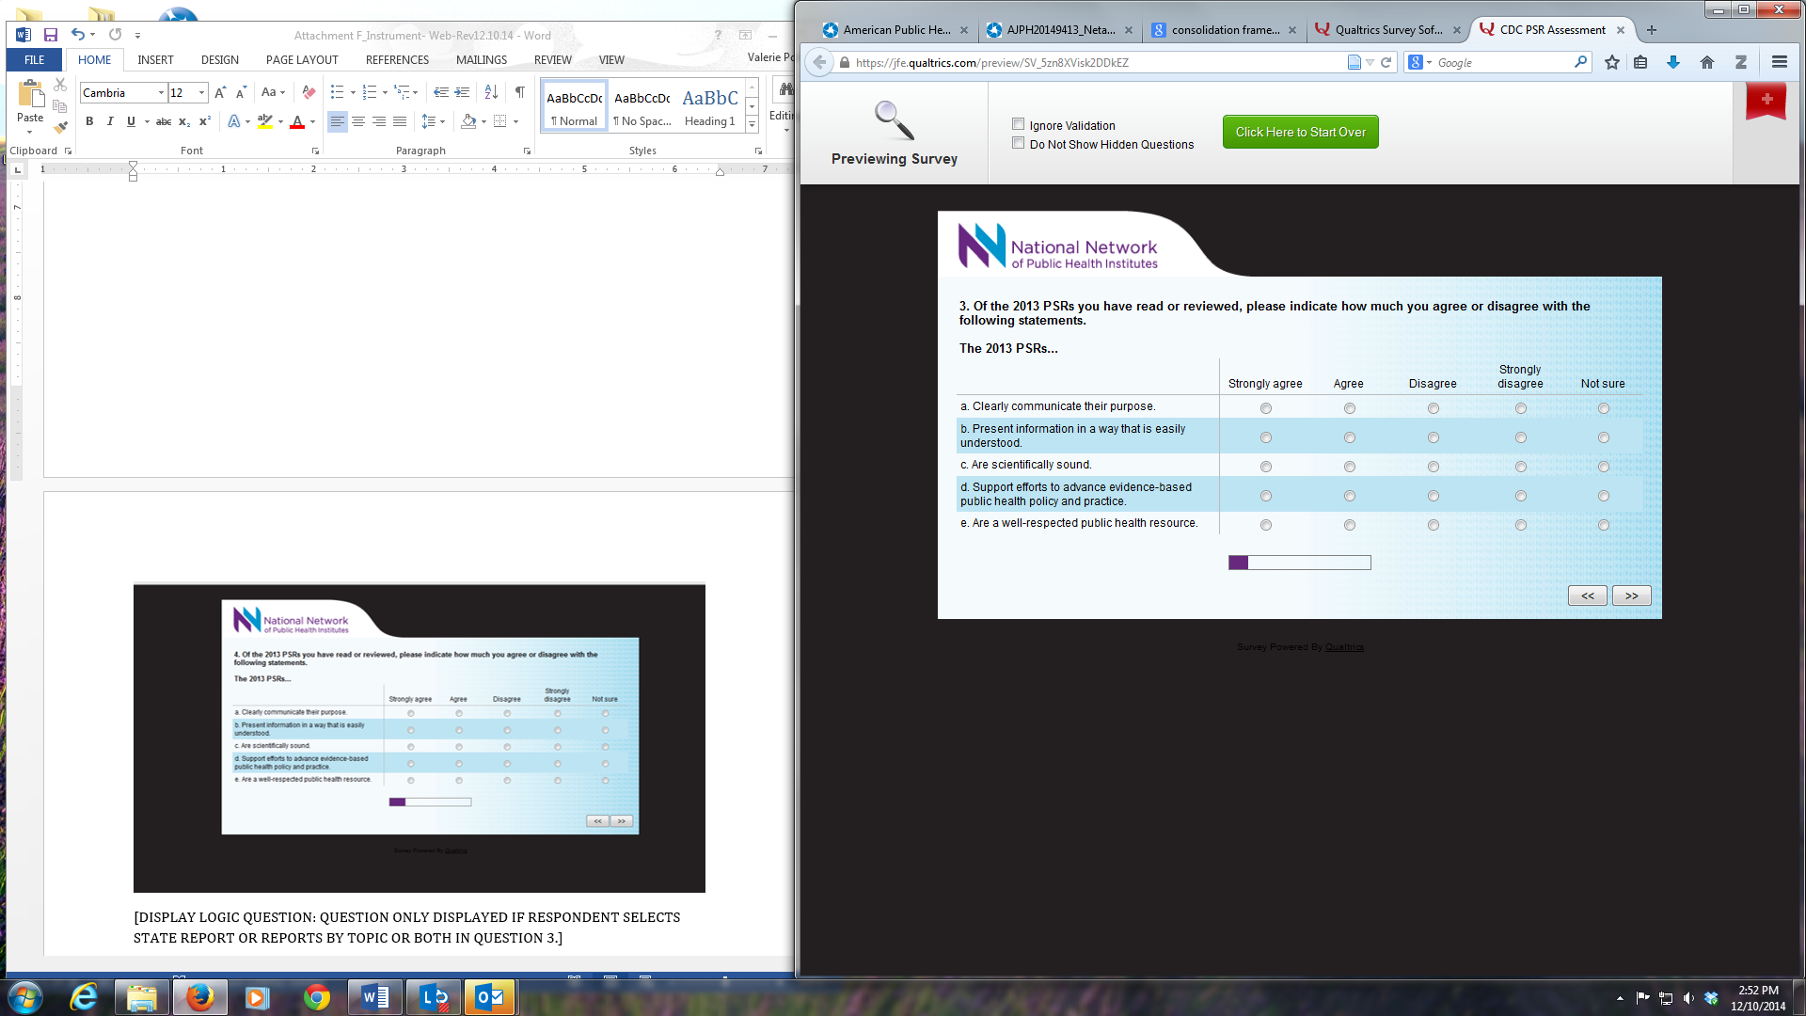The width and height of the screenshot is (1806, 1016).
Task: Click Firefox bookmark star icon
Action: 1612,62
